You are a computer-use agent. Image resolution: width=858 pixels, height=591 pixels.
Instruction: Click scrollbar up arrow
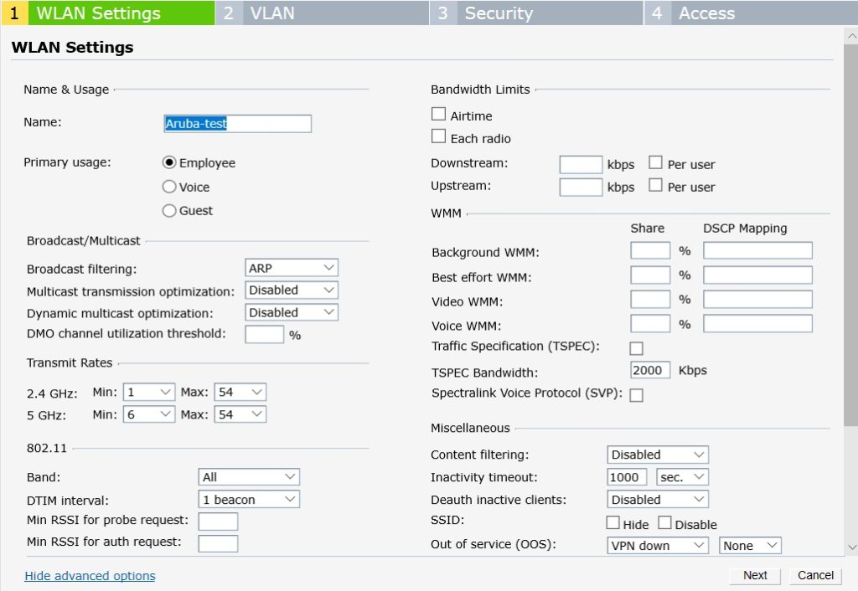pos(851,36)
